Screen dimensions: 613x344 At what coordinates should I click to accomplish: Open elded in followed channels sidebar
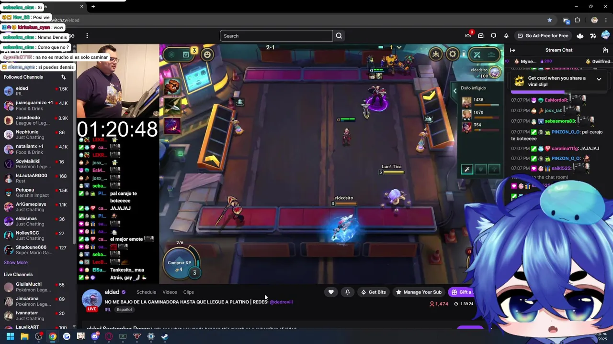[x=36, y=91]
